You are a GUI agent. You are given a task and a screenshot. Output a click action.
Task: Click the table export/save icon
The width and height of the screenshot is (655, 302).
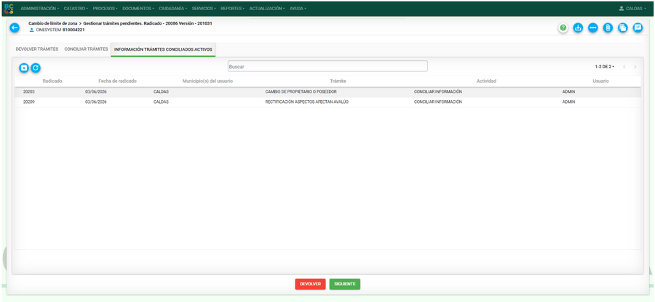[x=24, y=68]
